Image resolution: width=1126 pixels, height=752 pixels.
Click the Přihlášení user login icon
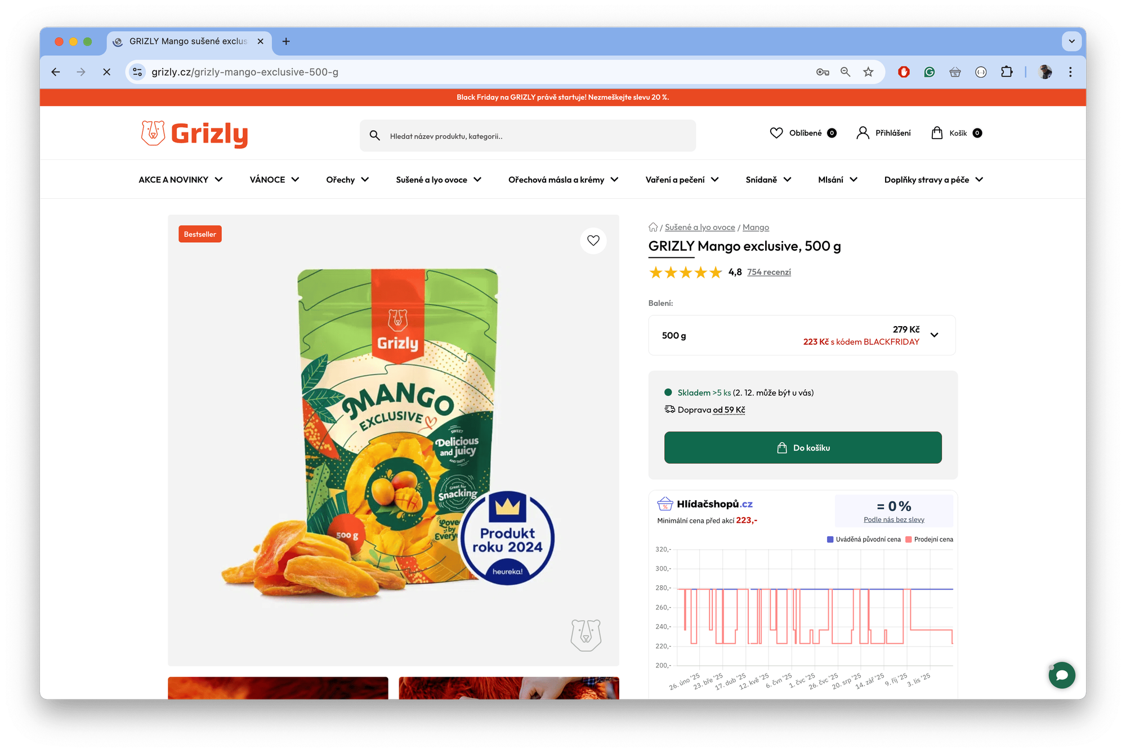[863, 133]
